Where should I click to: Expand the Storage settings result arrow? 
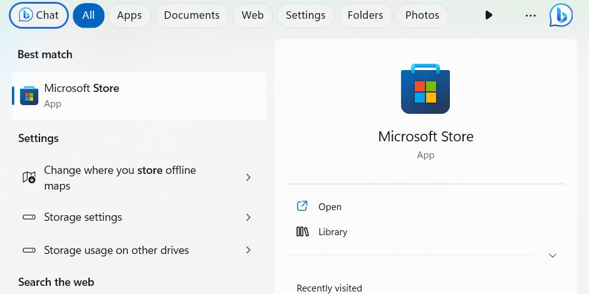pyautogui.click(x=248, y=217)
